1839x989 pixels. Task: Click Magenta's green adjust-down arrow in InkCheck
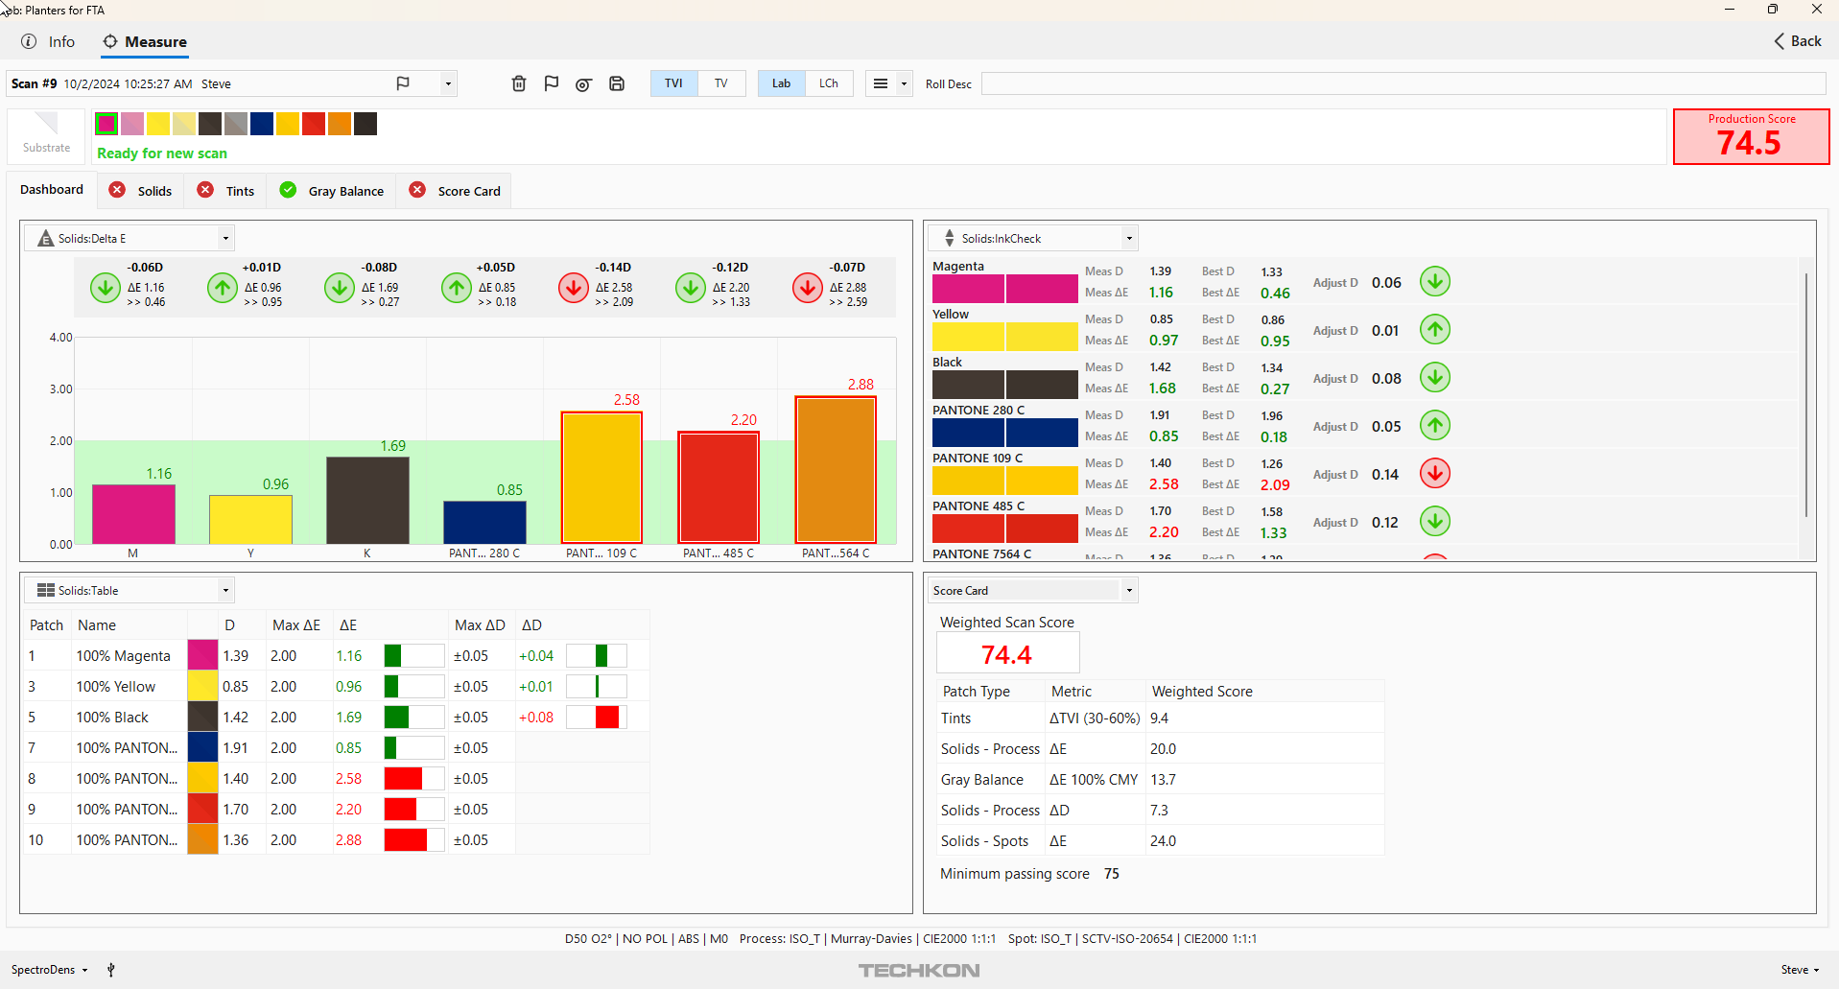[1434, 282]
